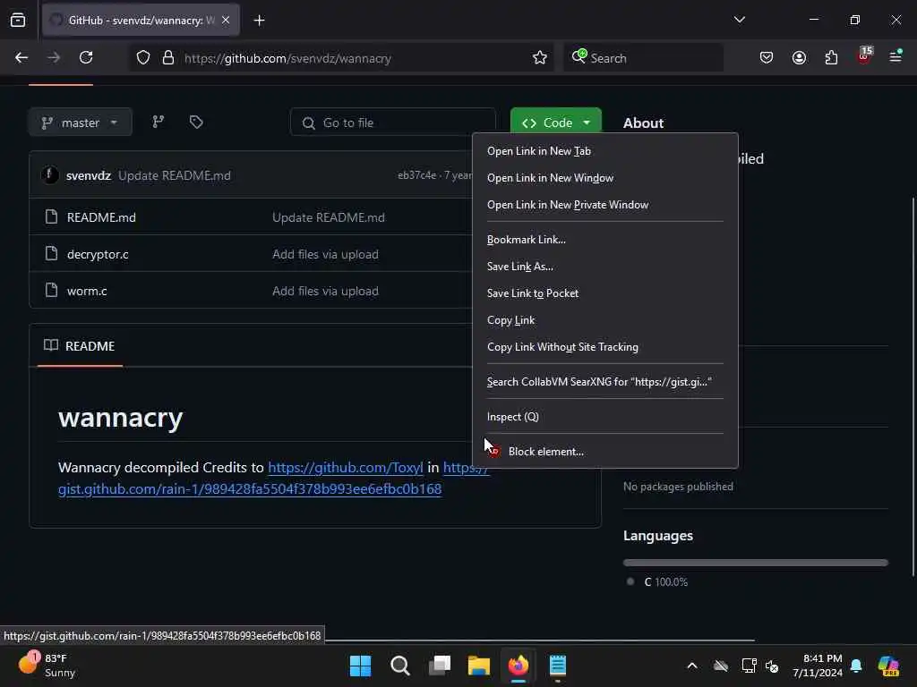The image size is (917, 687).
Task: Choose Inspect (Q) from context menu
Action: click(x=605, y=417)
